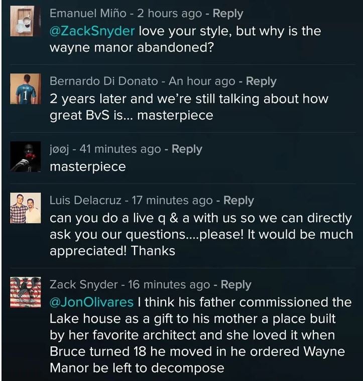363x381 pixels.
Task: Open the @JonOlivares mention link
Action: click(91, 302)
